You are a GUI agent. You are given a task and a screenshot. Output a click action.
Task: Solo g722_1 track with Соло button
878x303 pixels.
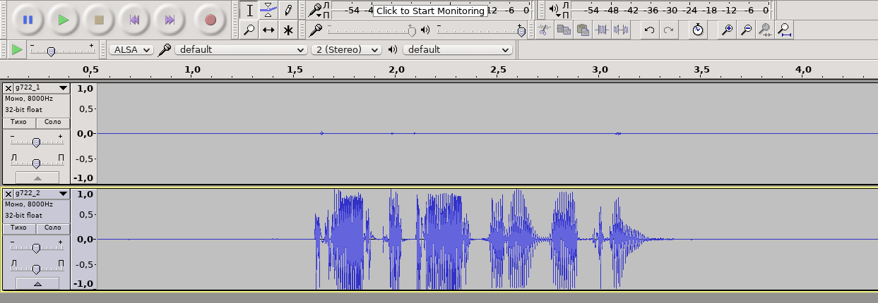[x=53, y=123]
